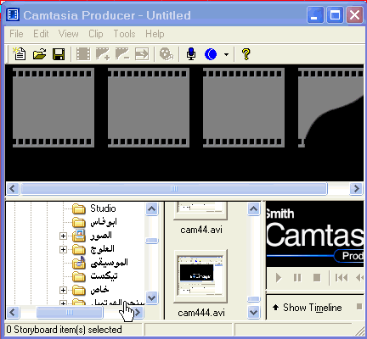Click folder tree horizontal scroll left arrow
This screenshot has width=367, height=339.
tap(13, 313)
